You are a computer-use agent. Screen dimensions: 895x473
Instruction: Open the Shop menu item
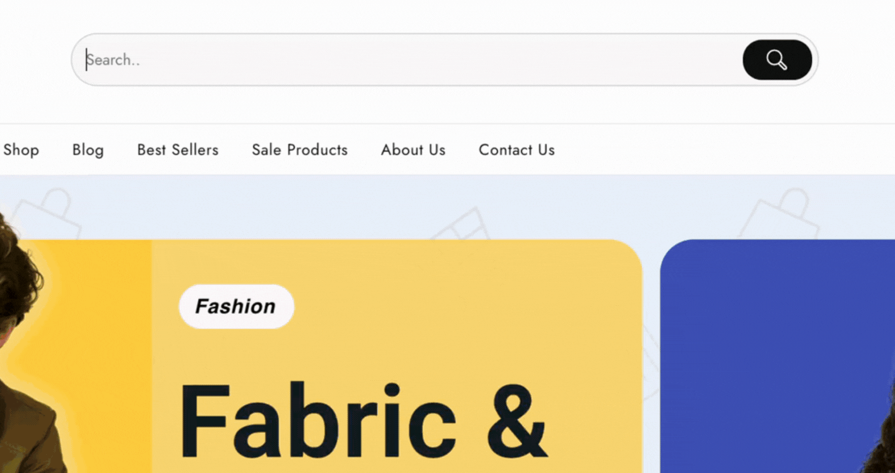21,150
